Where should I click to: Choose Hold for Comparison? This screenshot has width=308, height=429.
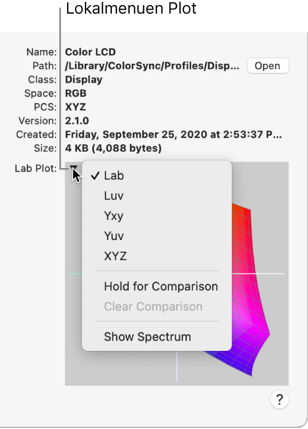pos(157,287)
